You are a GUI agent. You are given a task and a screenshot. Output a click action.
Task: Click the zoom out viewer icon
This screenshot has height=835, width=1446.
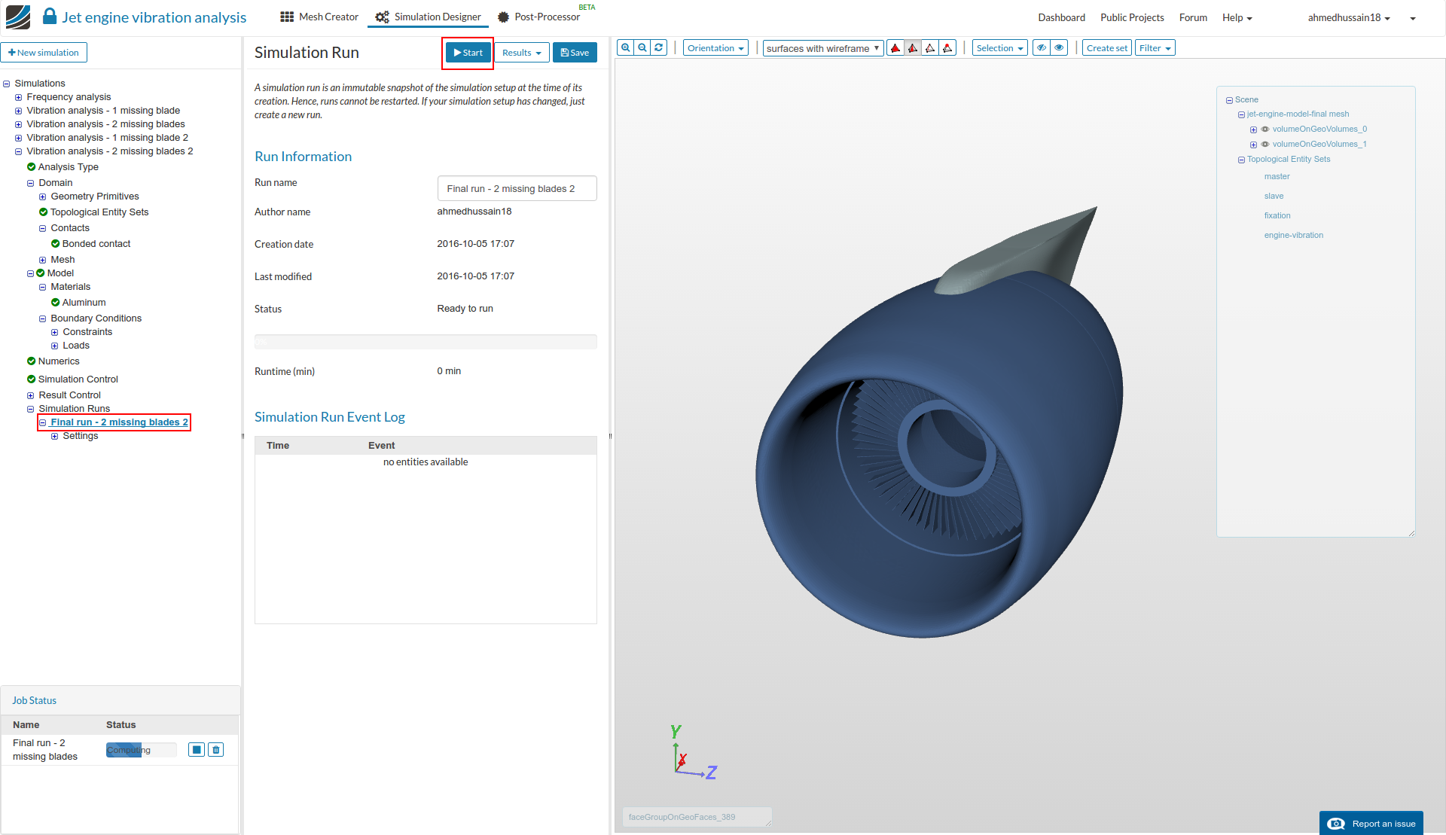coord(642,47)
